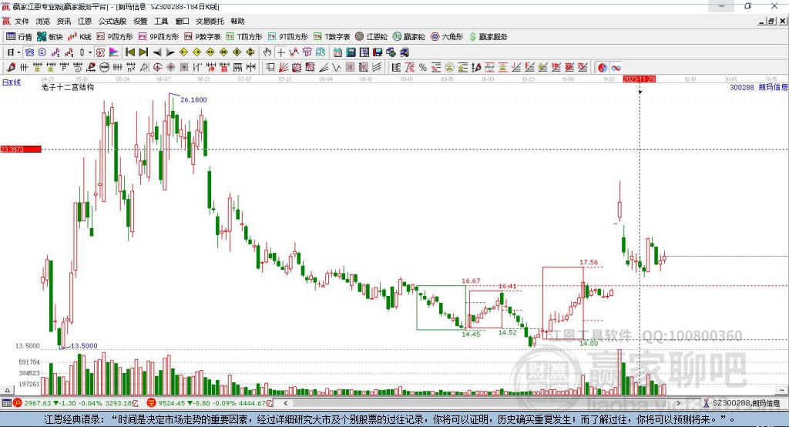The height and width of the screenshot is (427, 789).
Task: Click the first yellow diamond arrow icon
Action: coord(183,52)
